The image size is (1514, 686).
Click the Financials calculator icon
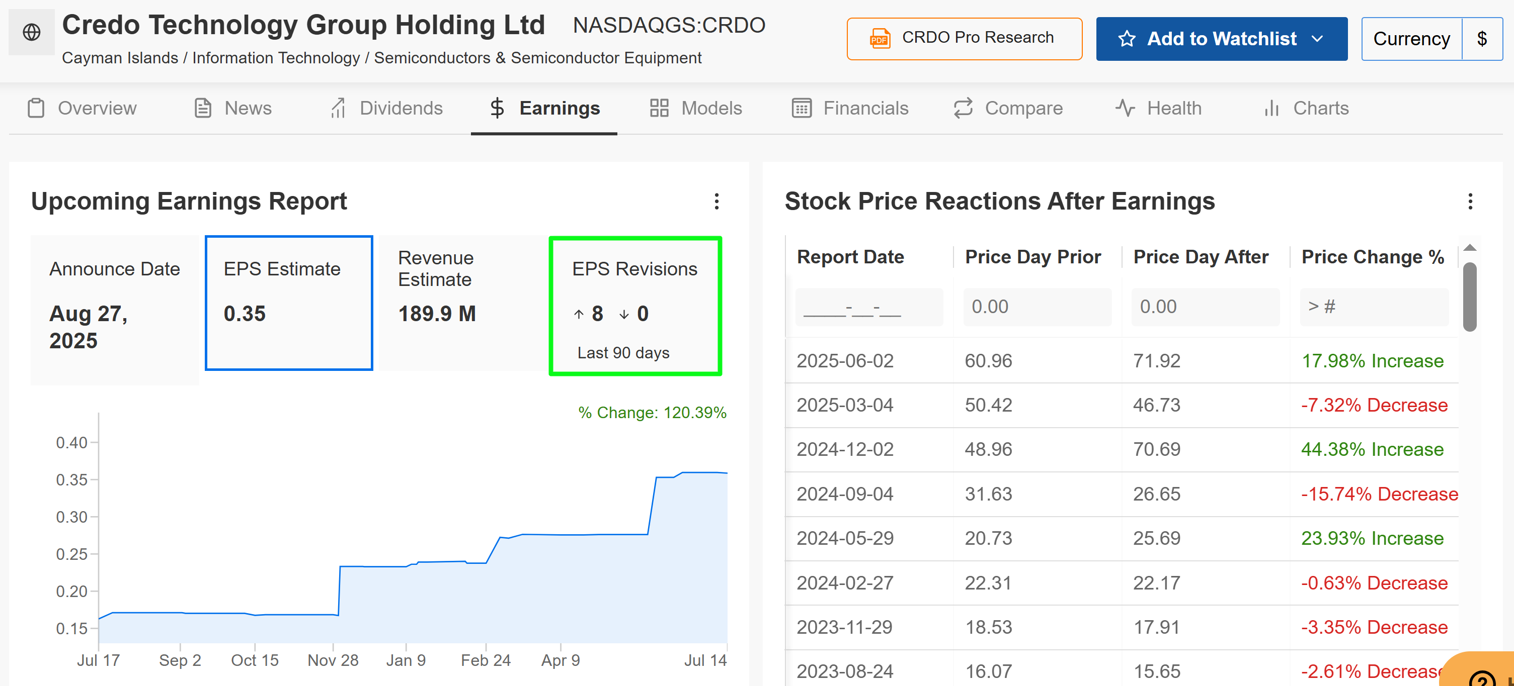pyautogui.click(x=801, y=108)
